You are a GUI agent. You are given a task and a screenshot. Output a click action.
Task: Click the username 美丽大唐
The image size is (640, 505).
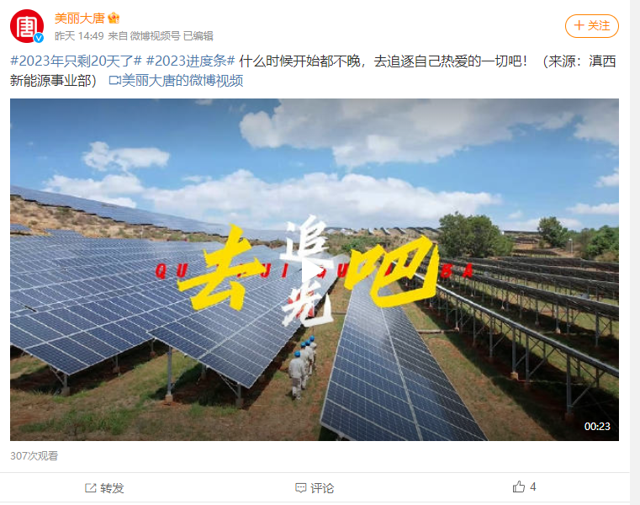pos(80,19)
